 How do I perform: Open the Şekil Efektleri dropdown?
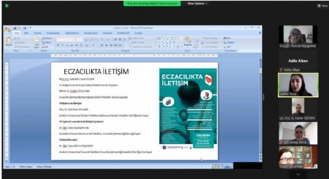210,47
